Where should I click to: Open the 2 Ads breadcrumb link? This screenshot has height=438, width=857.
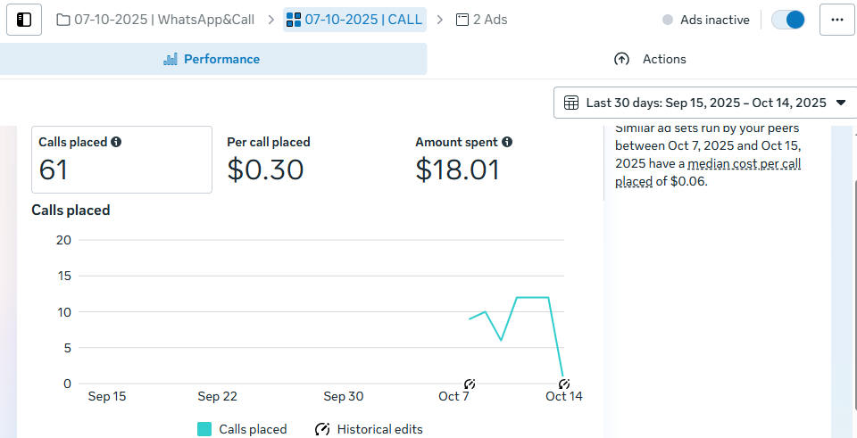click(489, 20)
